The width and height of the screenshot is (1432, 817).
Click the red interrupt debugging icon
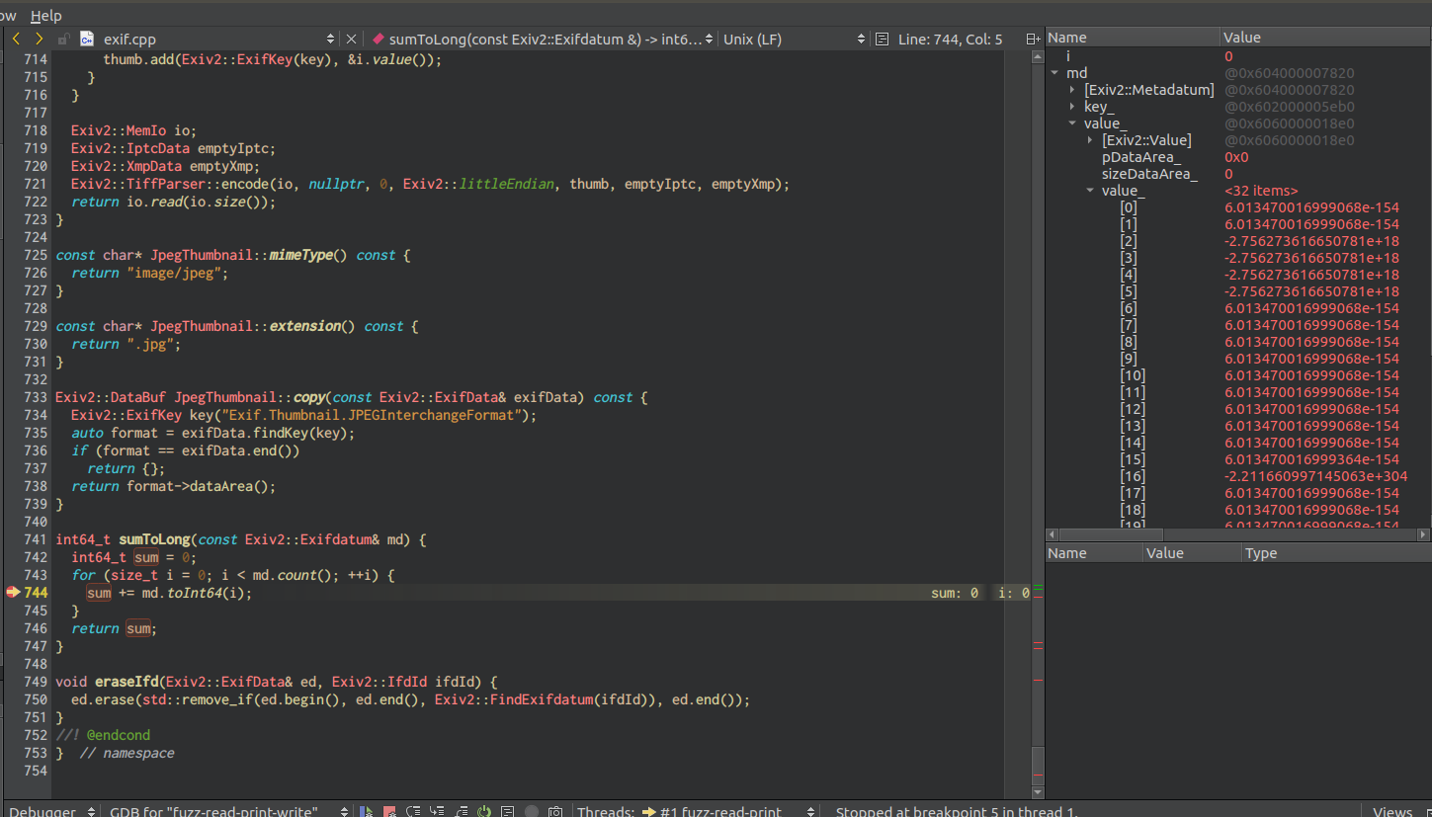389,810
